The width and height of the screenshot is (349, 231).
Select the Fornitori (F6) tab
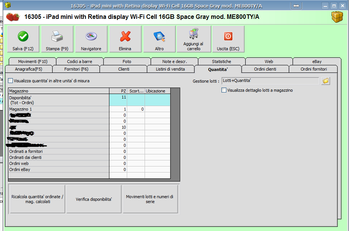[76, 69]
